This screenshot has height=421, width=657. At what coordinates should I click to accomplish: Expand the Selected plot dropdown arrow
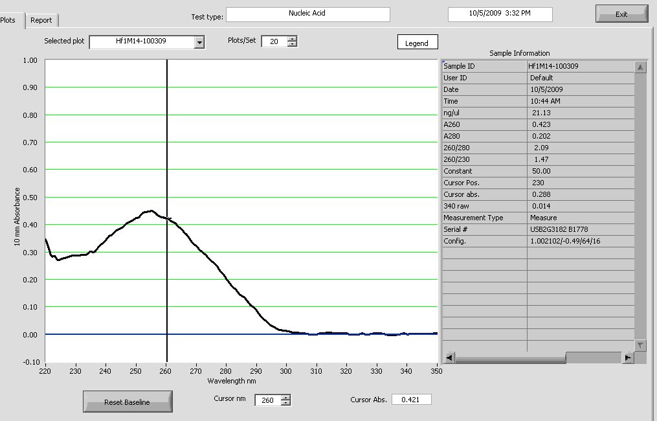(x=199, y=42)
